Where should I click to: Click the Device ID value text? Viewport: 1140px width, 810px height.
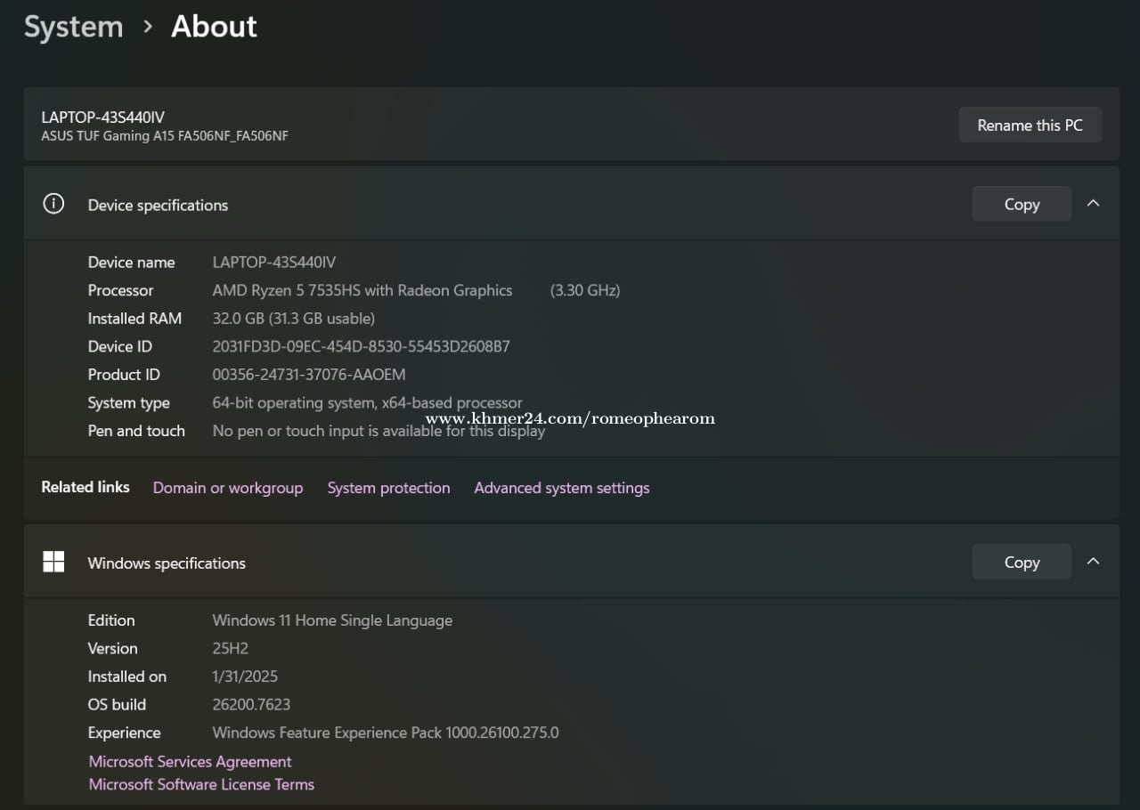(361, 346)
